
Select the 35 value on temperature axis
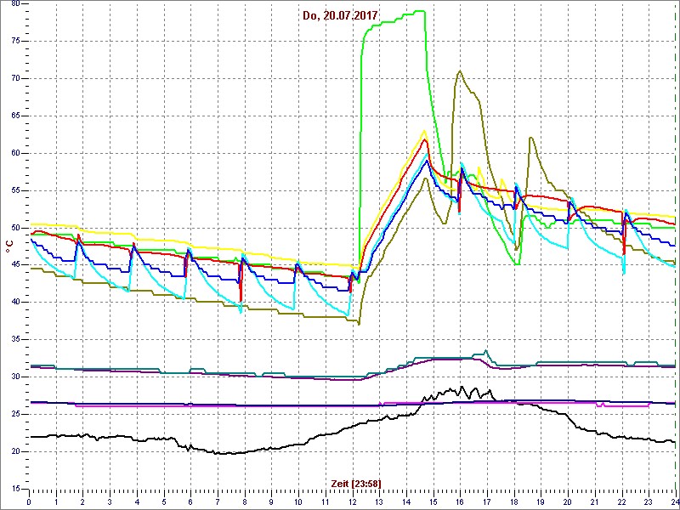(x=15, y=339)
